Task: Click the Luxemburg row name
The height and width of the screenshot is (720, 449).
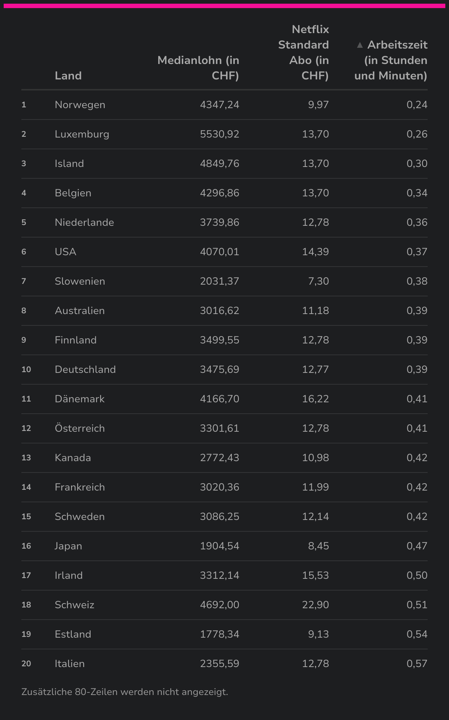Action: click(x=82, y=134)
